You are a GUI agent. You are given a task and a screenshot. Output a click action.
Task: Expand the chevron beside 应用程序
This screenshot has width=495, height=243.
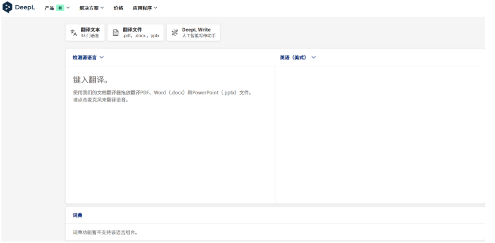[156, 8]
